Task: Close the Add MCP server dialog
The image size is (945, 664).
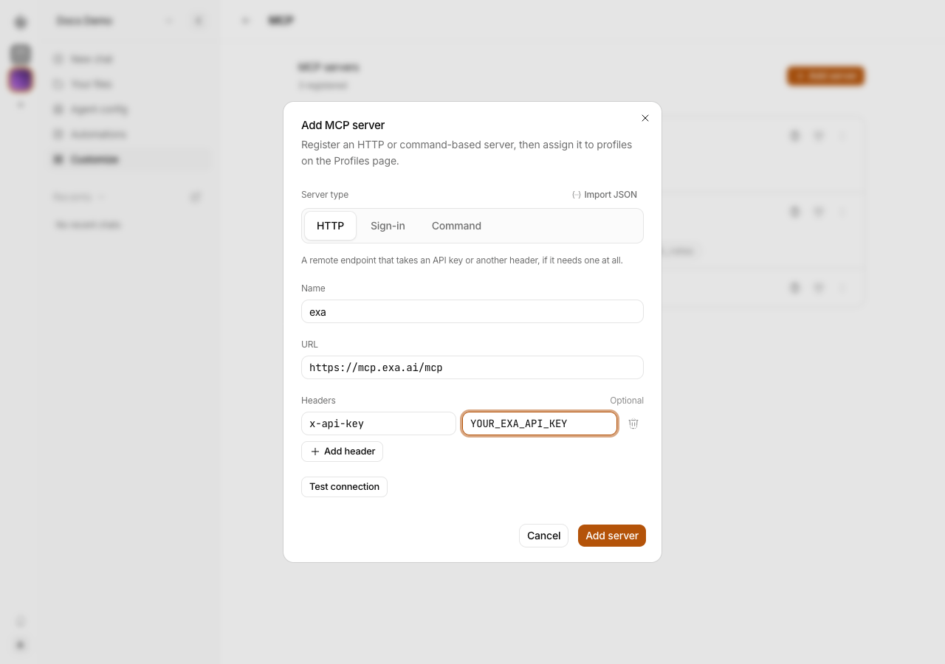Action: click(x=645, y=118)
